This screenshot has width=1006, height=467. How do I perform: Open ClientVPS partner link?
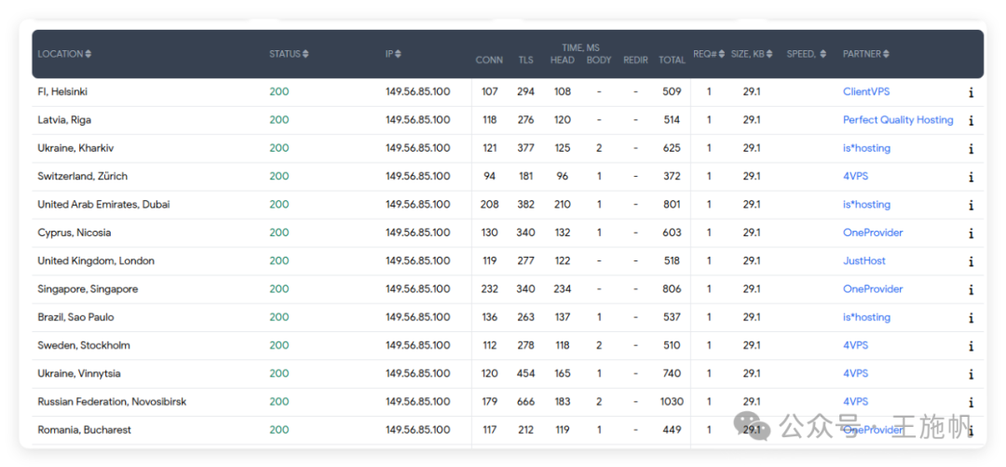[866, 91]
